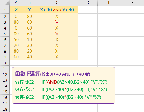Select column E header
144x112 pixels.
tap(109, 3)
